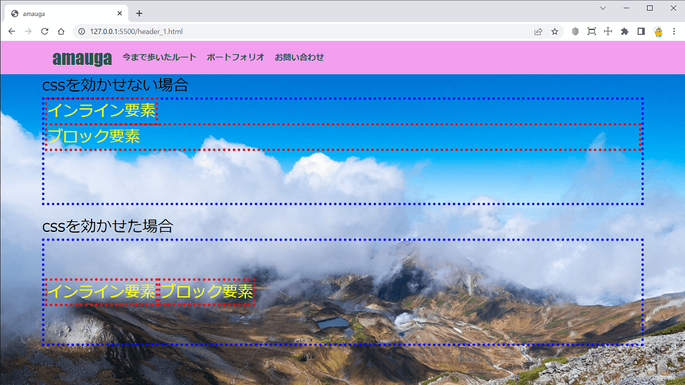
Task: Share this page via the share icon
Action: 538,31
